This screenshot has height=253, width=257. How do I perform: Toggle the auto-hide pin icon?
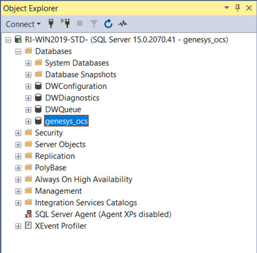(x=238, y=8)
